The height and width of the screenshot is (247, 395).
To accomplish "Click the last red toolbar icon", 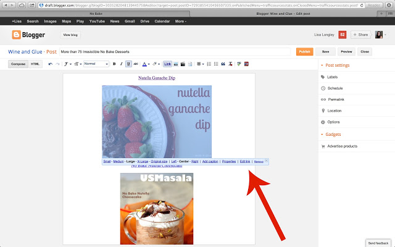I will [x=246, y=64].
